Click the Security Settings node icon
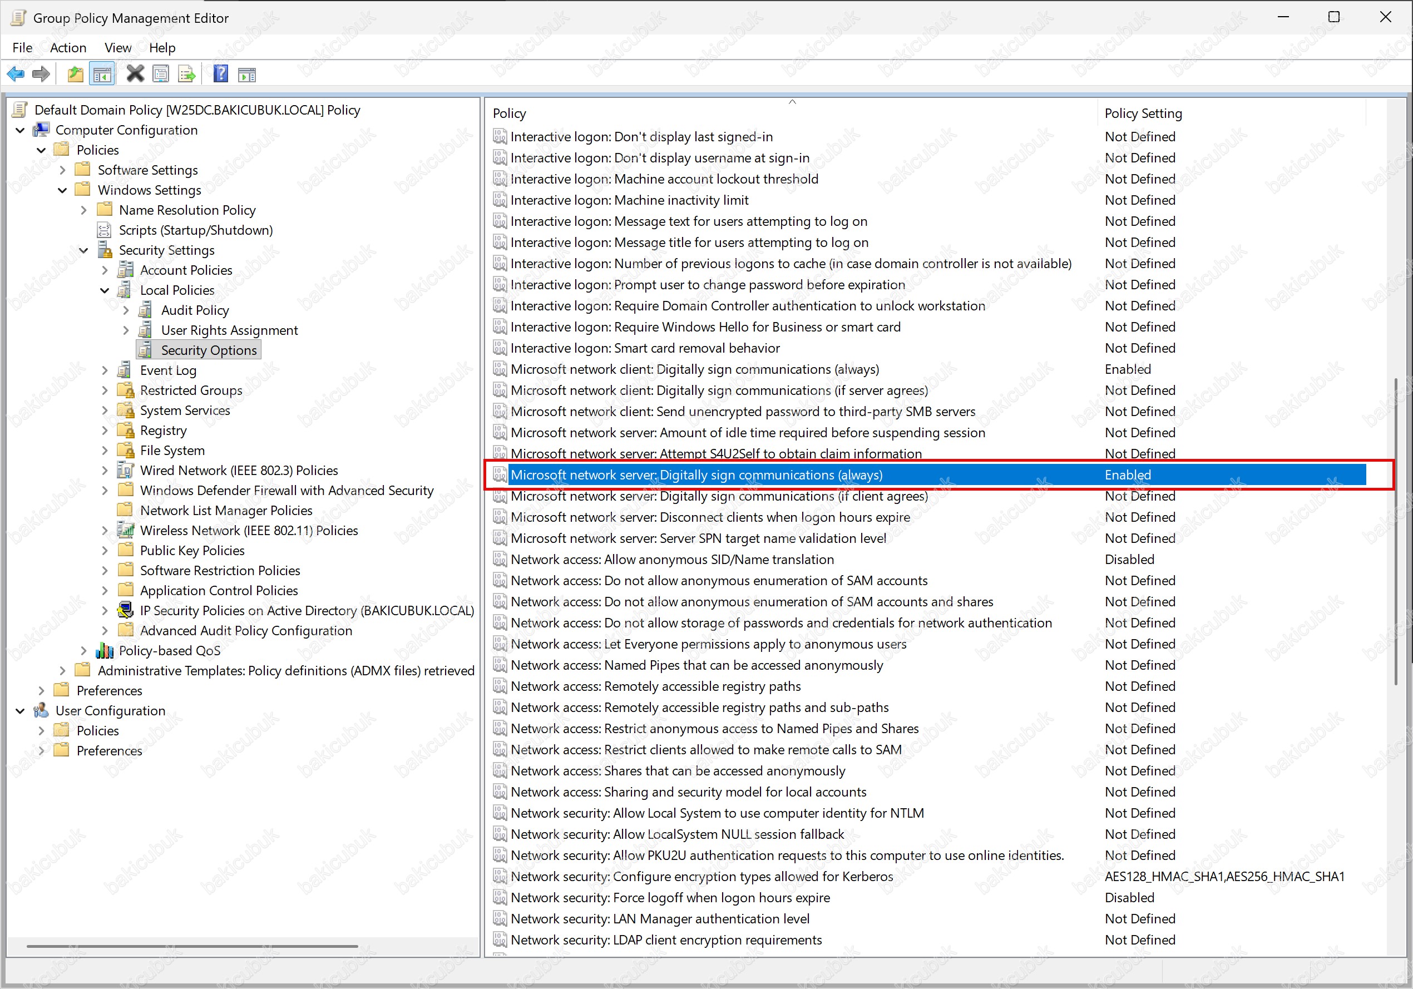Screen dimensions: 1413x989 [x=105, y=250]
